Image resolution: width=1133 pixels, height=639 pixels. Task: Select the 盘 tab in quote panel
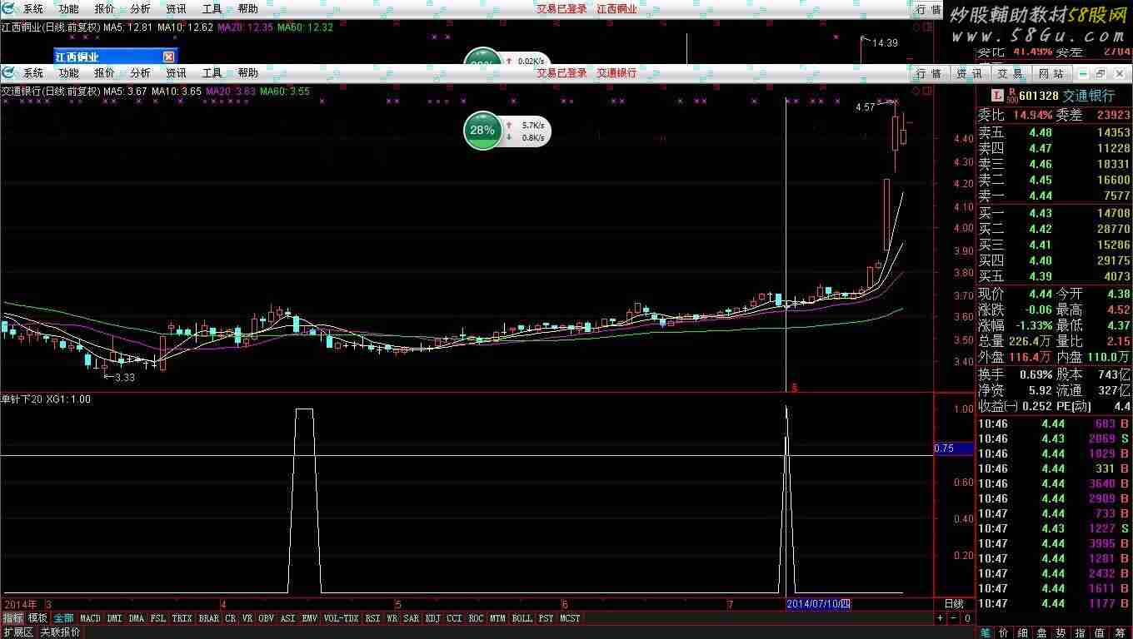click(x=1043, y=632)
